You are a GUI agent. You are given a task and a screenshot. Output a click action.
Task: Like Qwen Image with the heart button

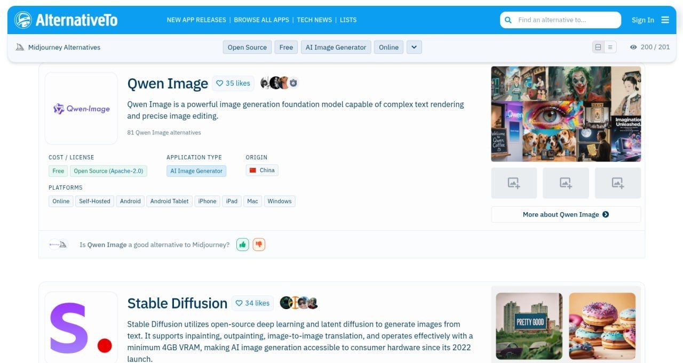tap(233, 83)
